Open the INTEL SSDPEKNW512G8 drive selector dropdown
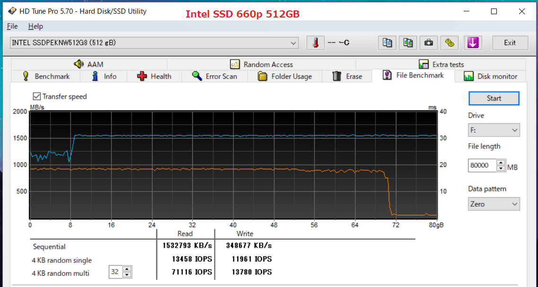This screenshot has width=538, height=287. [154, 43]
